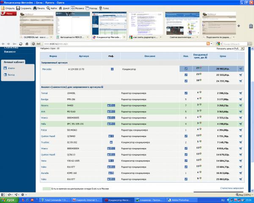Click the browser Forward arrow

point(8,44)
